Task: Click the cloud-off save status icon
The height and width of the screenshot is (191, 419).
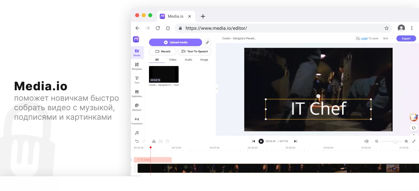Action: (x=358, y=39)
